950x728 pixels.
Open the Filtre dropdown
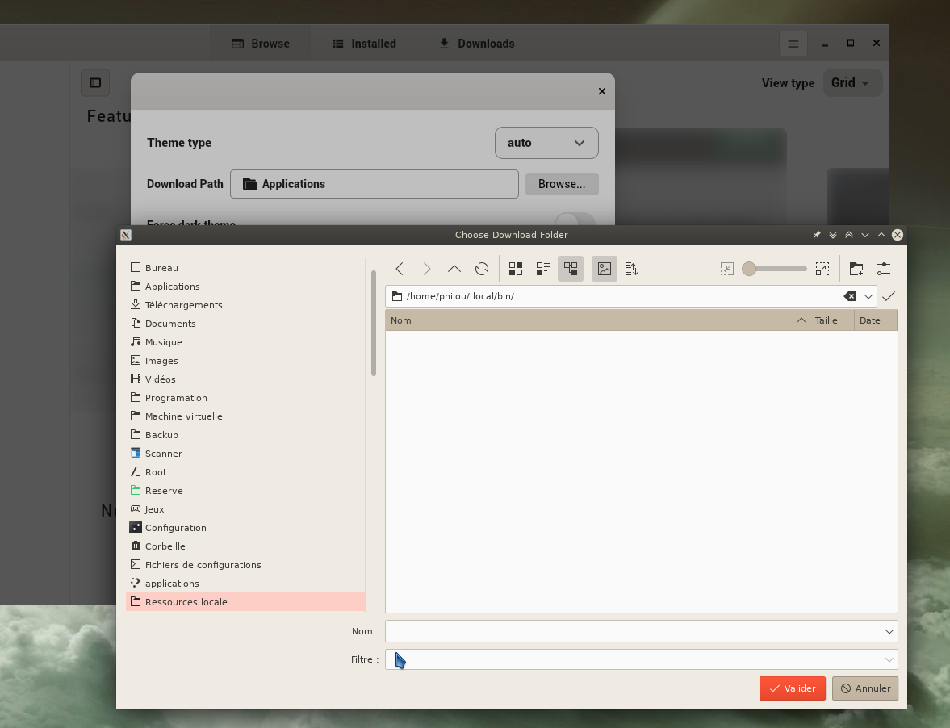pyautogui.click(x=888, y=659)
